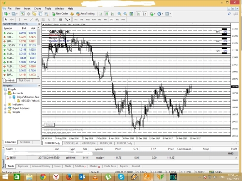Select the text label A tool
The height and width of the screenshot is (181, 242).
point(49,20)
